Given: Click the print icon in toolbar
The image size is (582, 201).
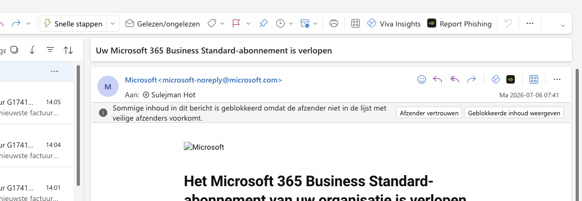Looking at the screenshot, I should (x=334, y=24).
